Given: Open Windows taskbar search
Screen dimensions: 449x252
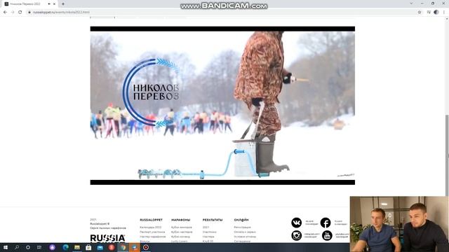Looking at the screenshot, I should [x=17, y=247].
